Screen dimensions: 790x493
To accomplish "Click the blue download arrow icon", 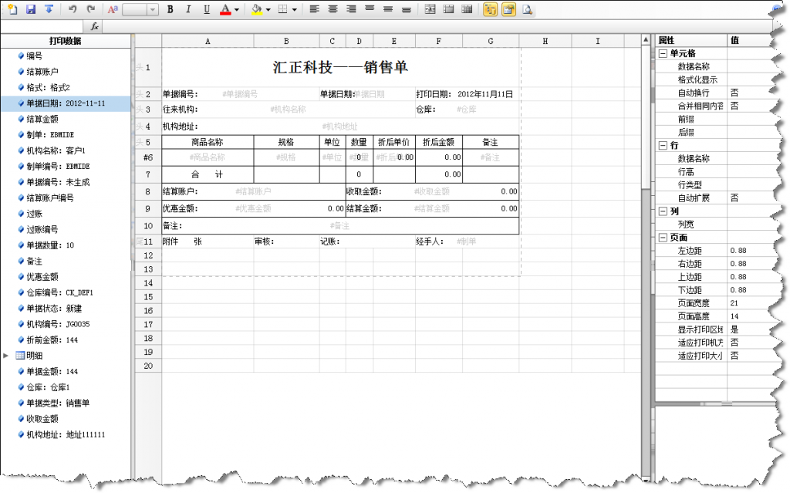I will pyautogui.click(x=49, y=9).
